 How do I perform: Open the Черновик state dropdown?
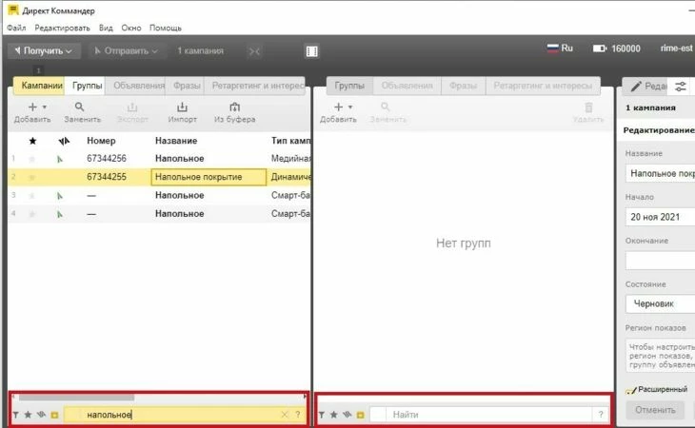coord(661,304)
